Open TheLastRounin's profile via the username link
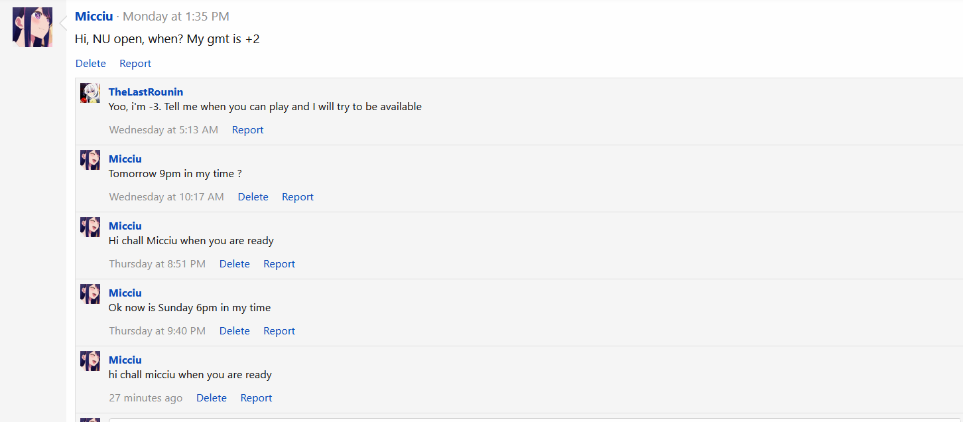 [146, 92]
